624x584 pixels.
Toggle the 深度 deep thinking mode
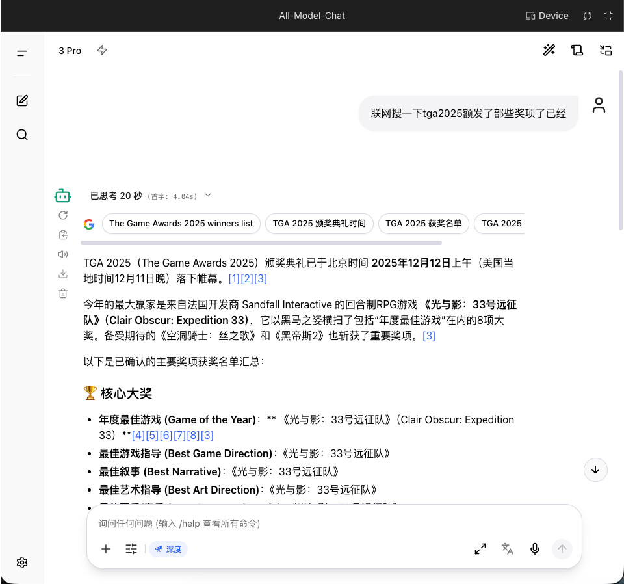pos(168,550)
